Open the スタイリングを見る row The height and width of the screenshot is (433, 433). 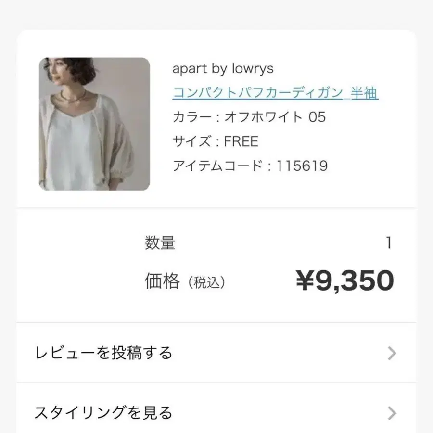click(216, 408)
